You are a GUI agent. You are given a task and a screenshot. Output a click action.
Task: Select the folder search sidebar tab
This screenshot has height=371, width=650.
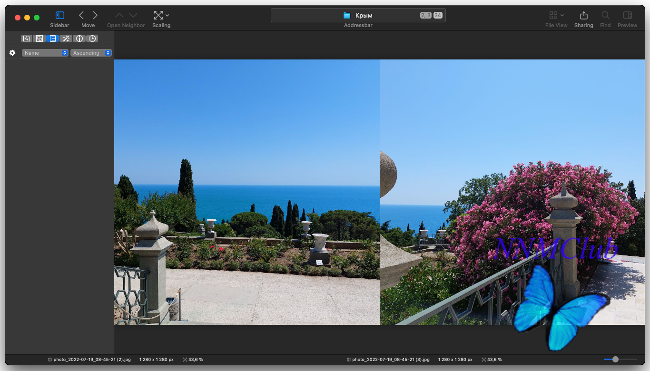click(27, 39)
